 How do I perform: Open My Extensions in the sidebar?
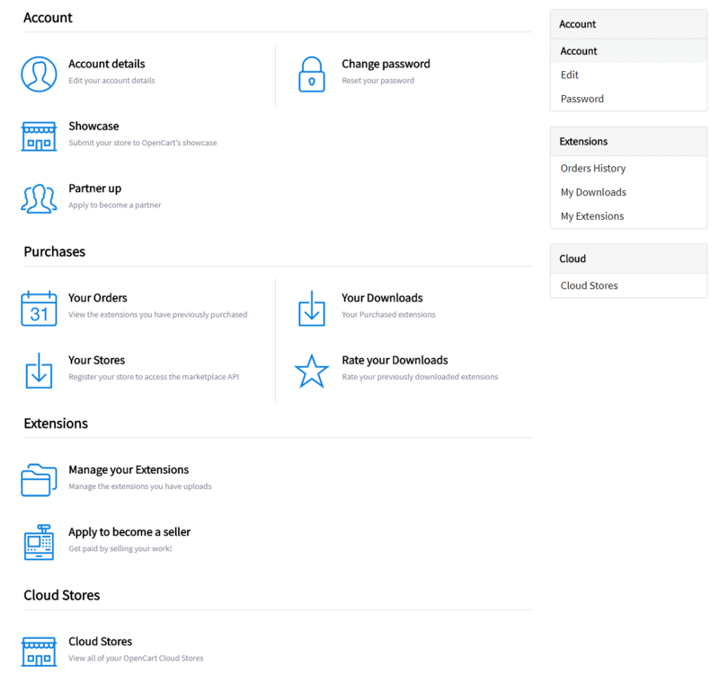[x=590, y=215]
